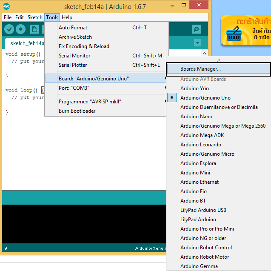Select Arduino Duemilanove or Diecimila board

[219, 107]
